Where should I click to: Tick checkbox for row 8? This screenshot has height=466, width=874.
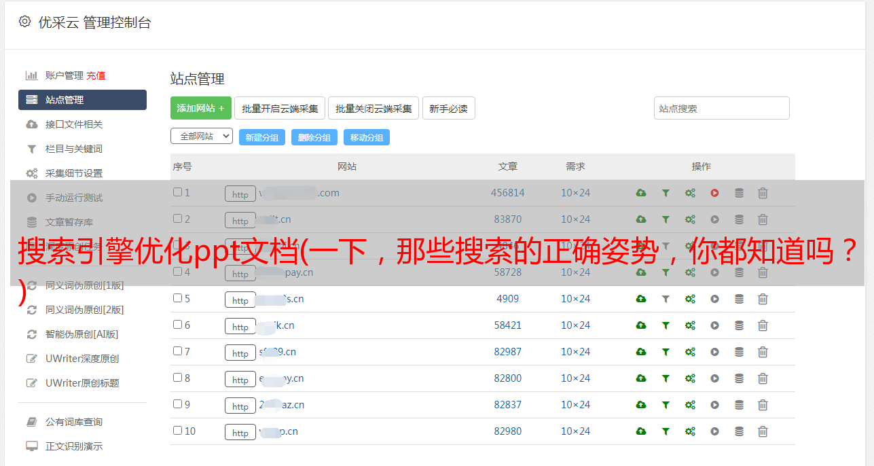(177, 378)
